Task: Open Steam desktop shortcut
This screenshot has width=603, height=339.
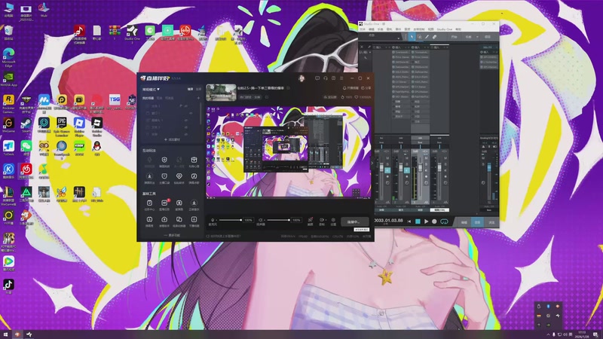Action: pyautogui.click(x=26, y=124)
